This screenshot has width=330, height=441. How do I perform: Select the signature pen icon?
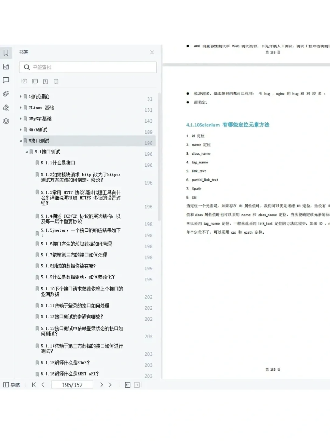coord(6,108)
